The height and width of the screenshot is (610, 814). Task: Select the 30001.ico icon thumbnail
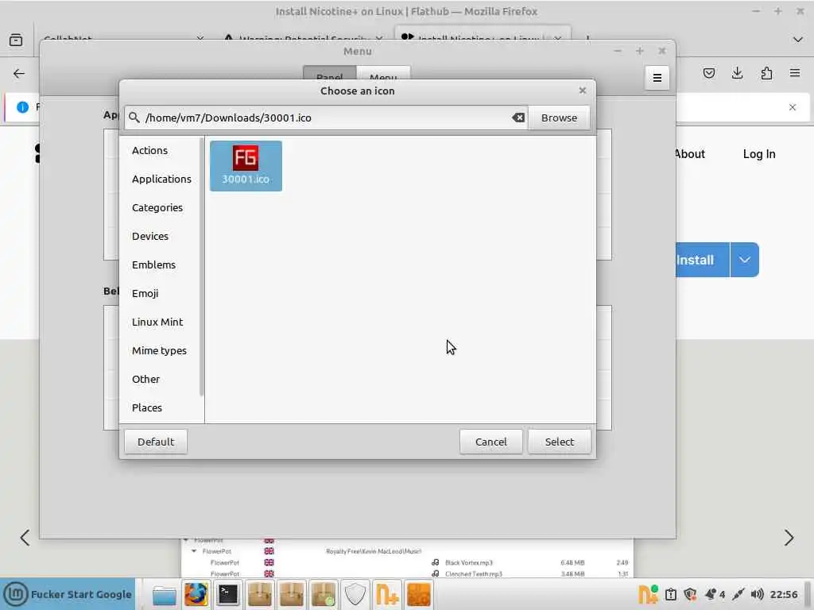click(x=246, y=165)
